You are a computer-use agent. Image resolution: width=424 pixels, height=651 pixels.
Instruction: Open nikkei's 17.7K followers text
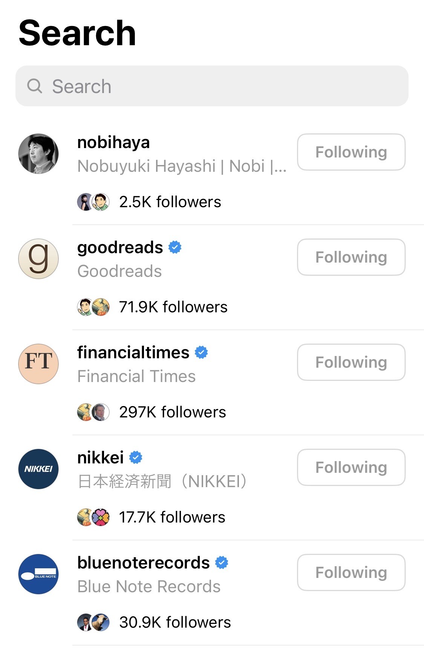click(x=172, y=517)
